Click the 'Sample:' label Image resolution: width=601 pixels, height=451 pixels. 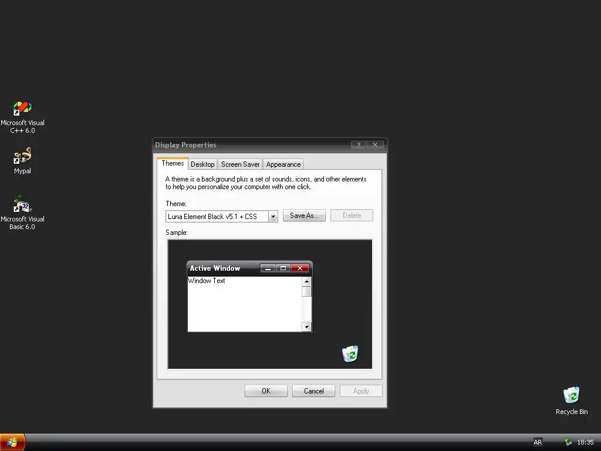(177, 233)
